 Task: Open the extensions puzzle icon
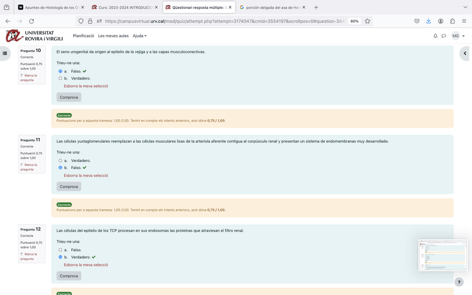[x=453, y=21]
